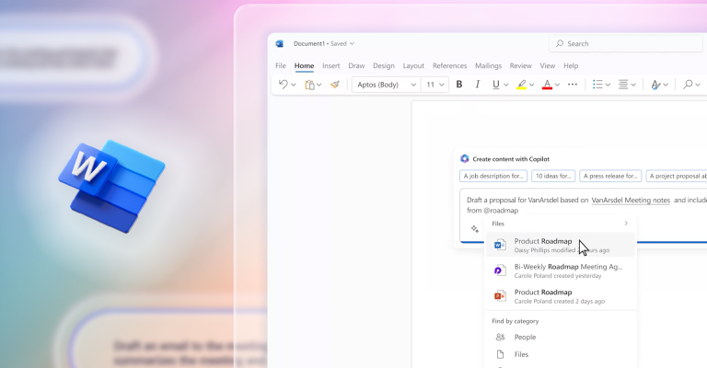Viewport: 707px width, 368px height.
Task: Click the People icon under Find by category
Action: click(x=500, y=337)
